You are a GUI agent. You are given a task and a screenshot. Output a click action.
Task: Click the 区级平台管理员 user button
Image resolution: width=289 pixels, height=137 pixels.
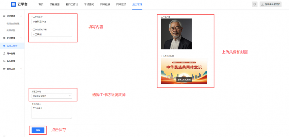tap(271, 4)
